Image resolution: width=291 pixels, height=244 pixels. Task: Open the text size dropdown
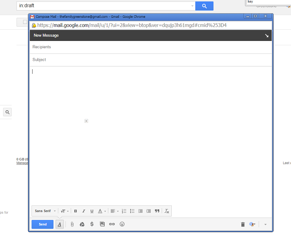[65, 211]
